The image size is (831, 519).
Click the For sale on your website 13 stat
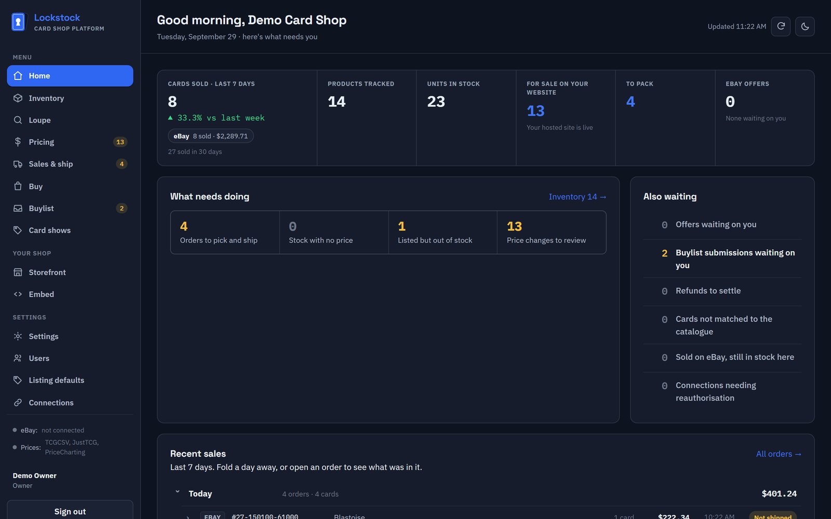click(566, 118)
